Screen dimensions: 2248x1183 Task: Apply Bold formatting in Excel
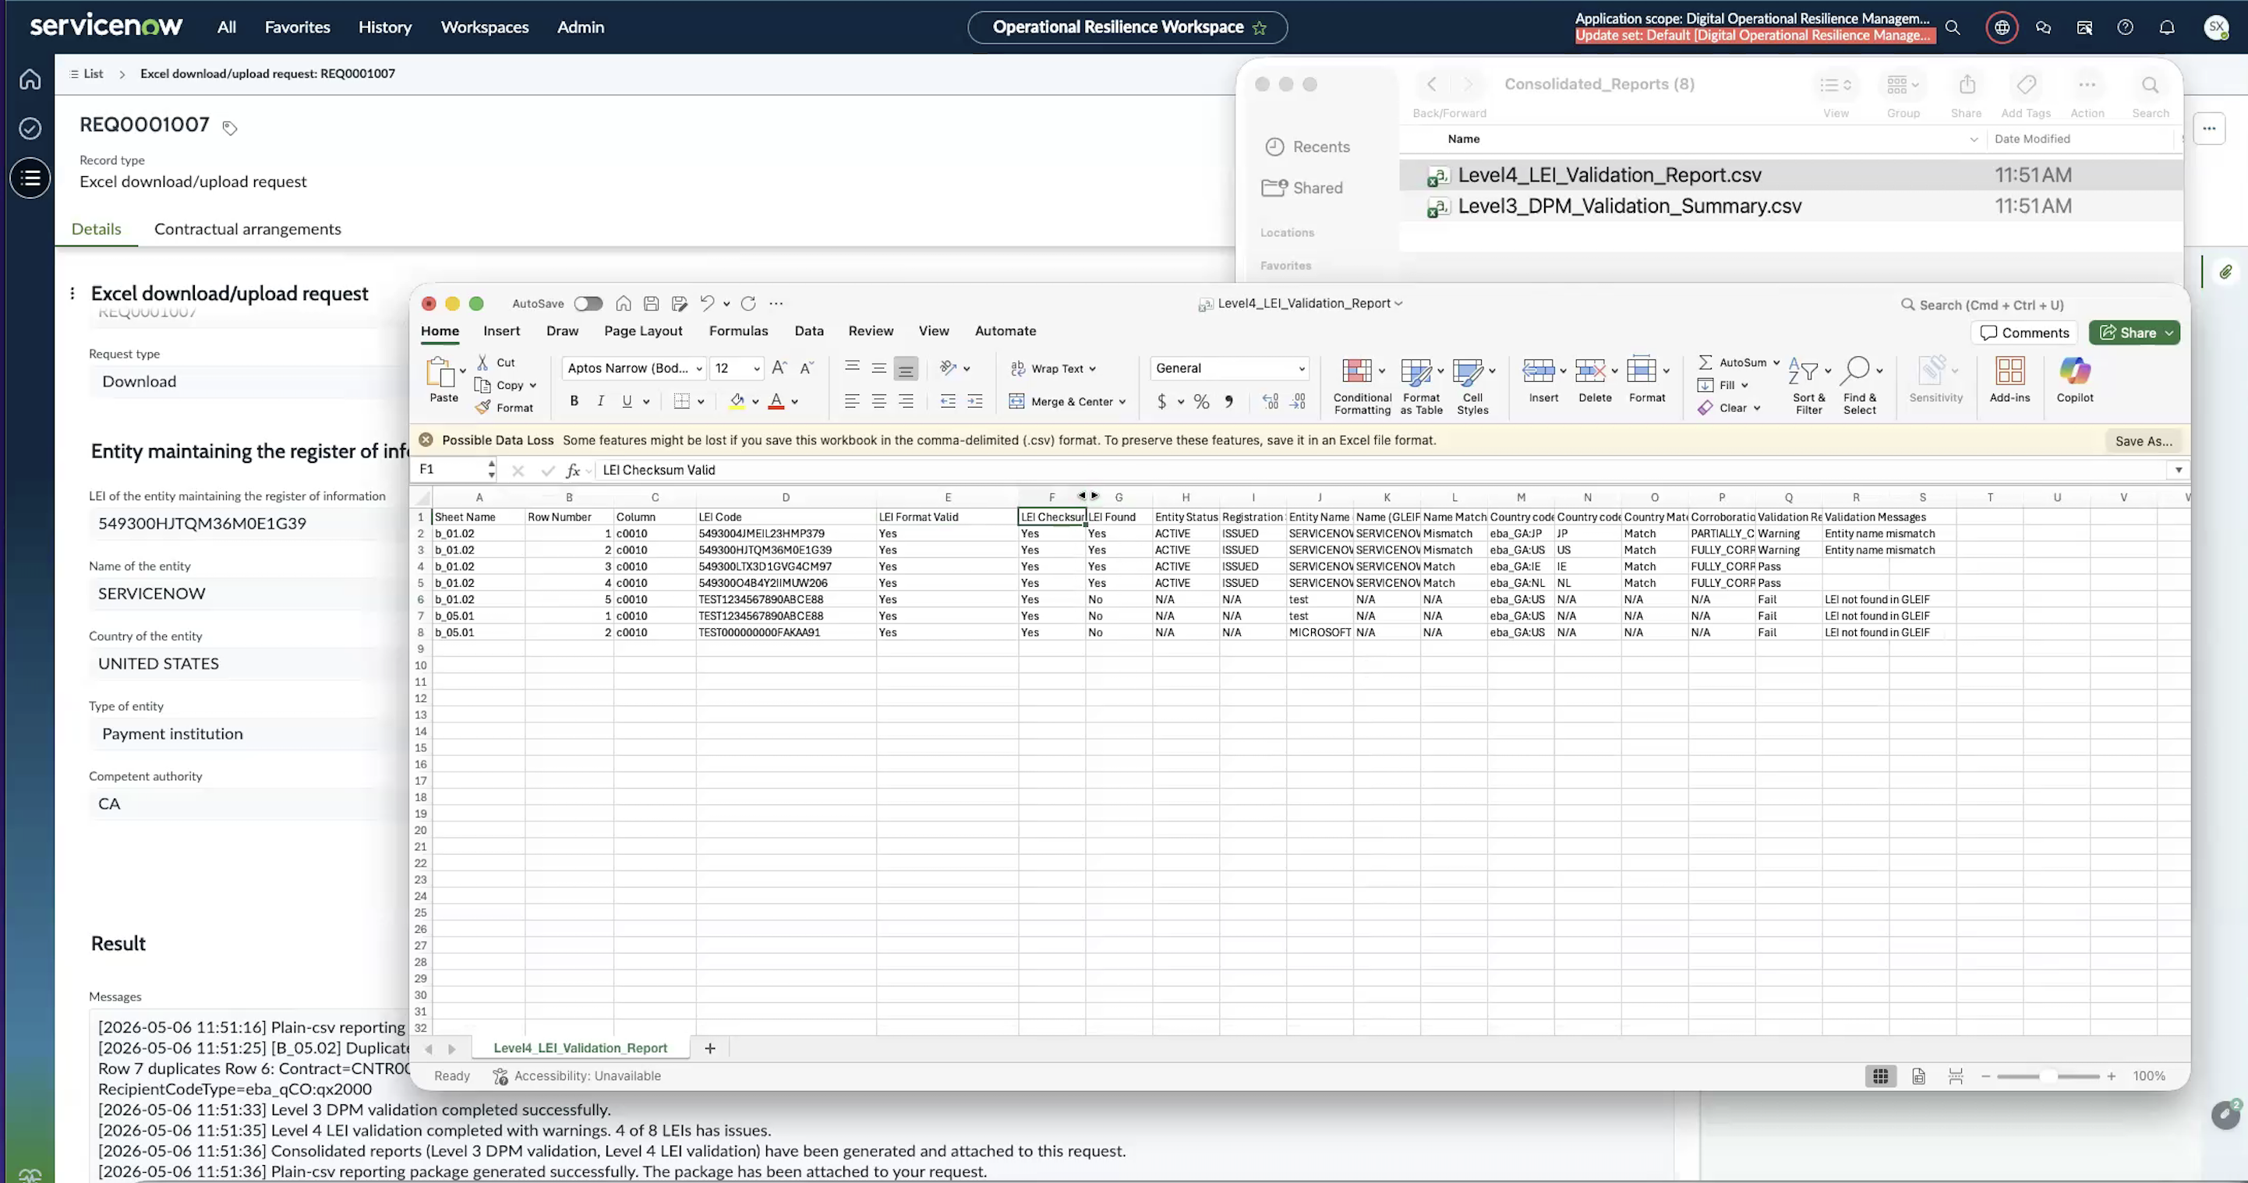(x=574, y=401)
